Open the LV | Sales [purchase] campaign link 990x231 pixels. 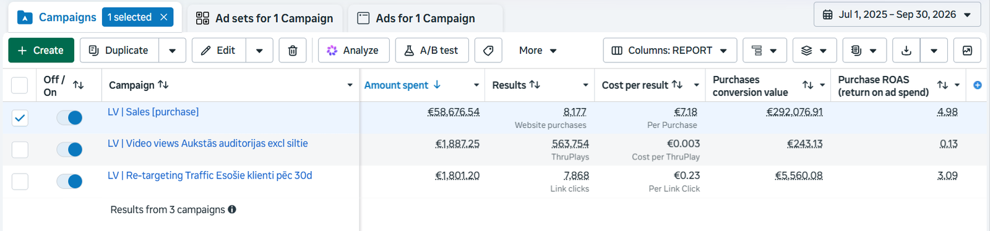click(153, 112)
